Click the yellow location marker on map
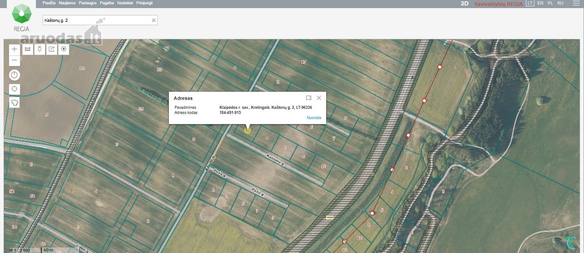584x253 pixels. click(247, 130)
